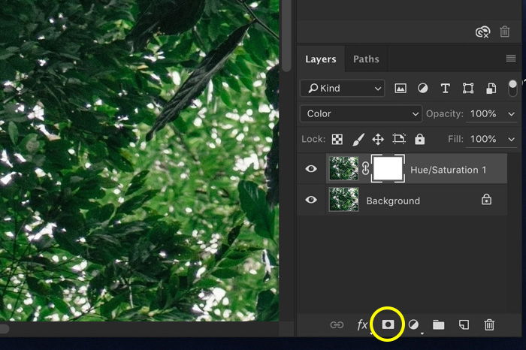The height and width of the screenshot is (350, 526).
Task: Select the Hue/Saturation layer mask thumbnail
Action: click(x=388, y=169)
